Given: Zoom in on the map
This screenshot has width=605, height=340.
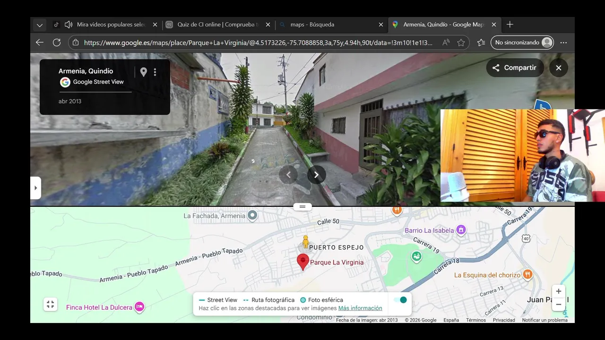Looking at the screenshot, I should tap(559, 291).
